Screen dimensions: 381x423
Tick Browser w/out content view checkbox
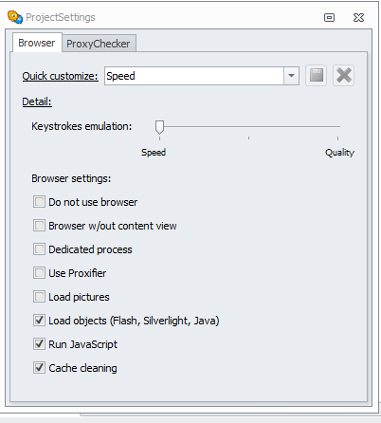[39, 226]
